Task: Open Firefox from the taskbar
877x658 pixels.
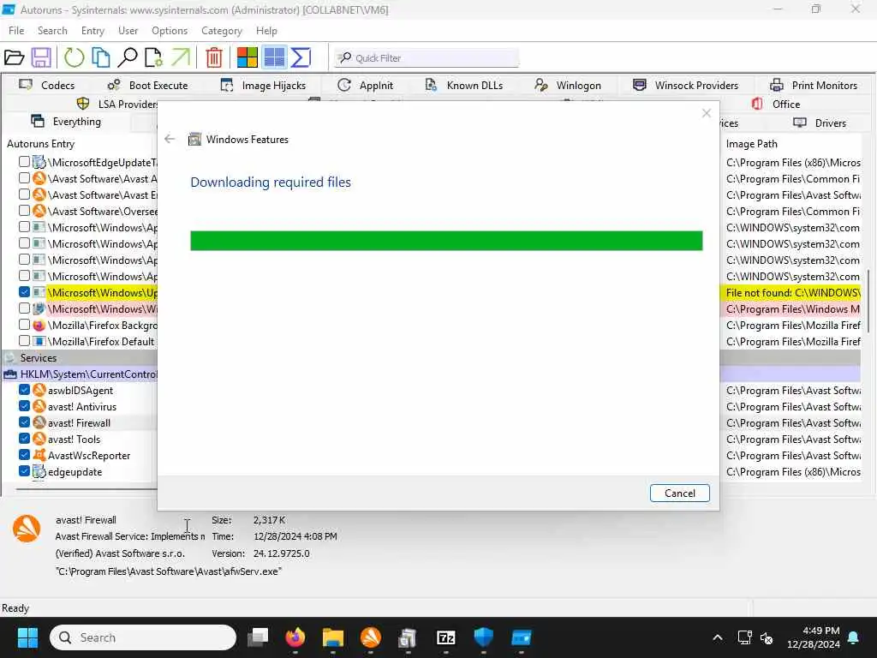Action: (x=295, y=637)
